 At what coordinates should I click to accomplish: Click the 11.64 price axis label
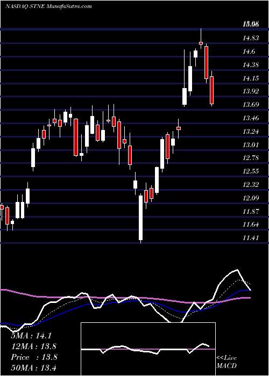pos(251,225)
